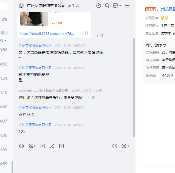The image size is (175, 173).
Task: Click sender name at 14:56:29 message
Action: [35, 108]
